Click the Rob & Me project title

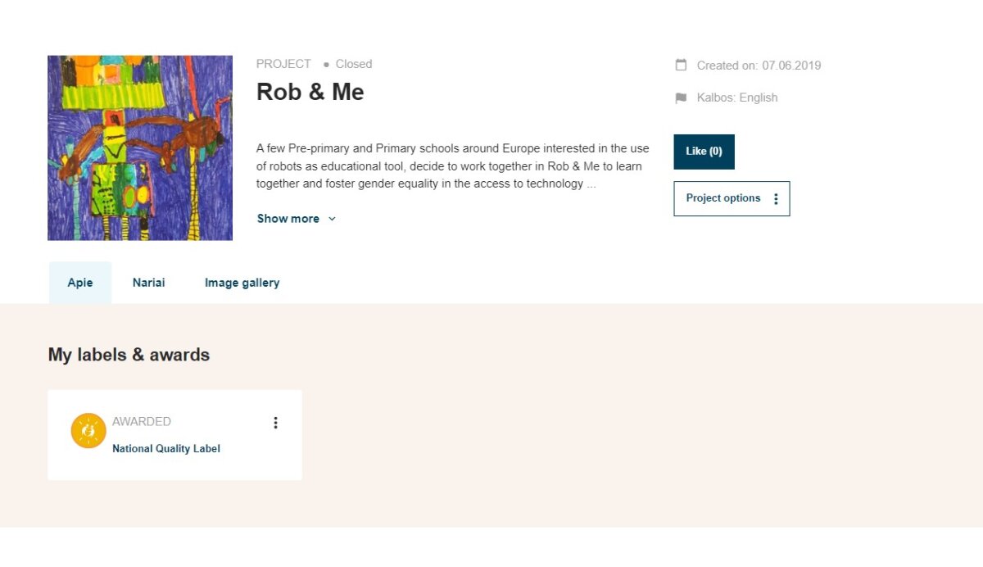point(310,92)
